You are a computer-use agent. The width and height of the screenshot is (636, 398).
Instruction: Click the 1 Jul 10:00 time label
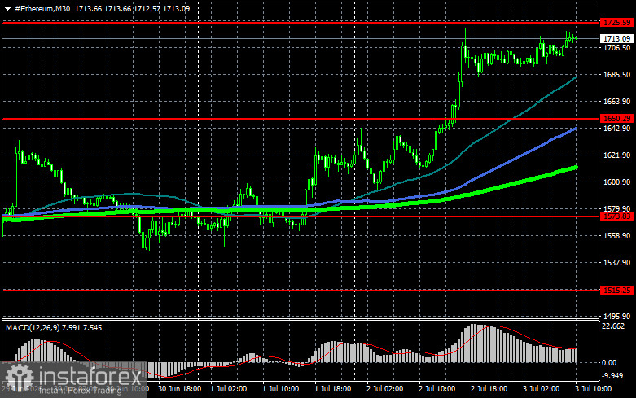tap(280, 389)
